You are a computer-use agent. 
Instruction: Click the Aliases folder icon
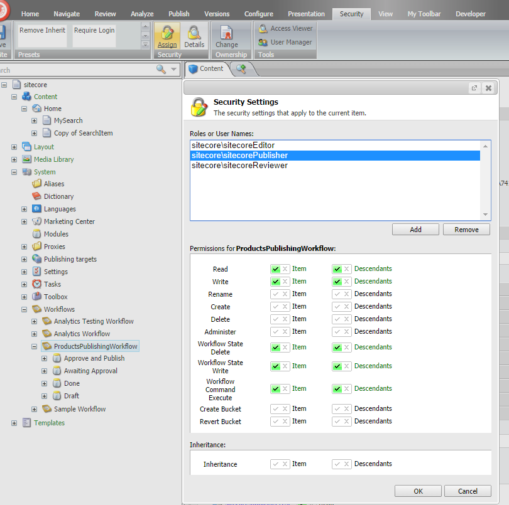[x=36, y=183]
